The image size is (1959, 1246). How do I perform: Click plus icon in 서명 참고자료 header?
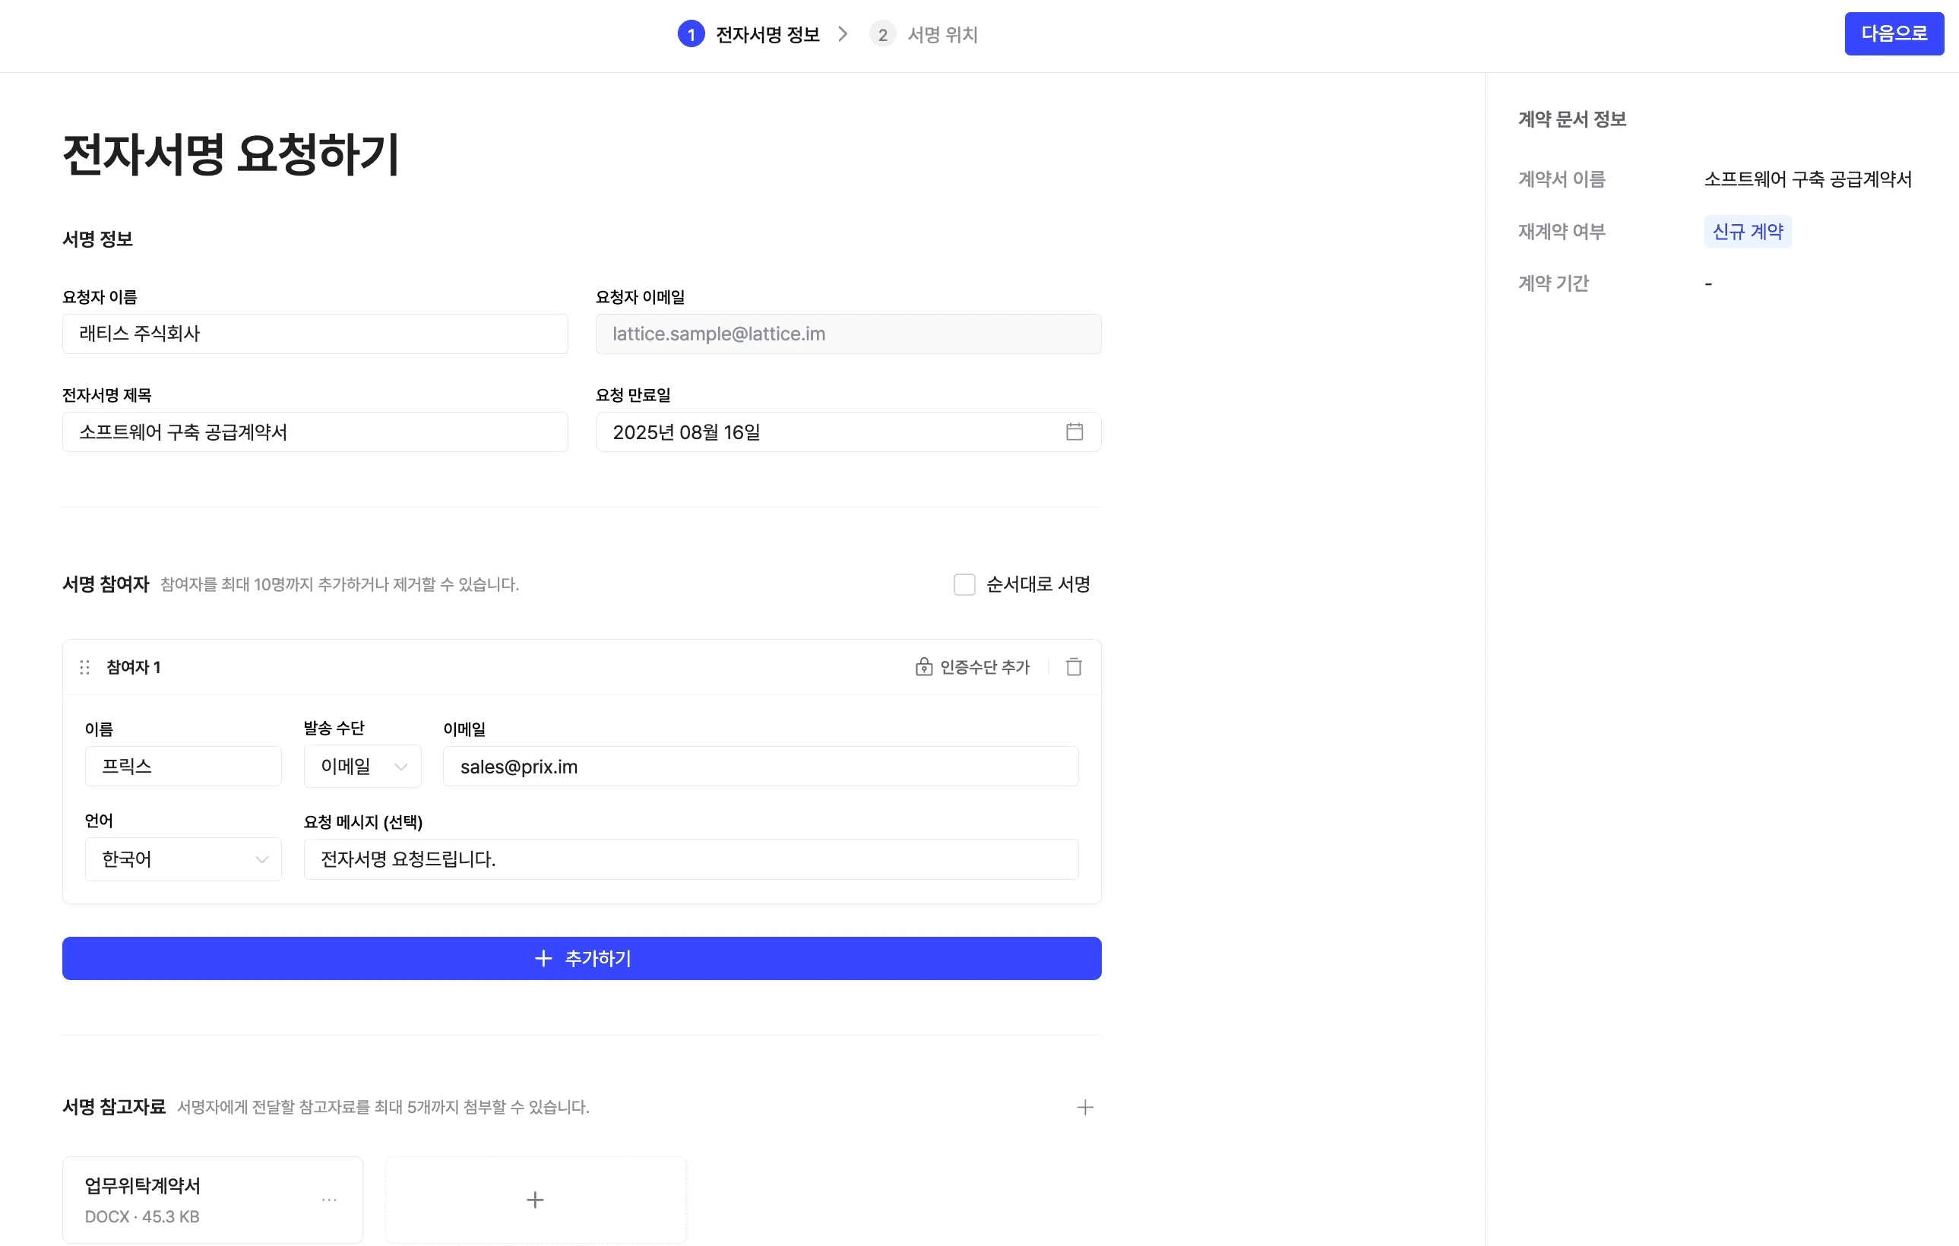pyautogui.click(x=1084, y=1107)
